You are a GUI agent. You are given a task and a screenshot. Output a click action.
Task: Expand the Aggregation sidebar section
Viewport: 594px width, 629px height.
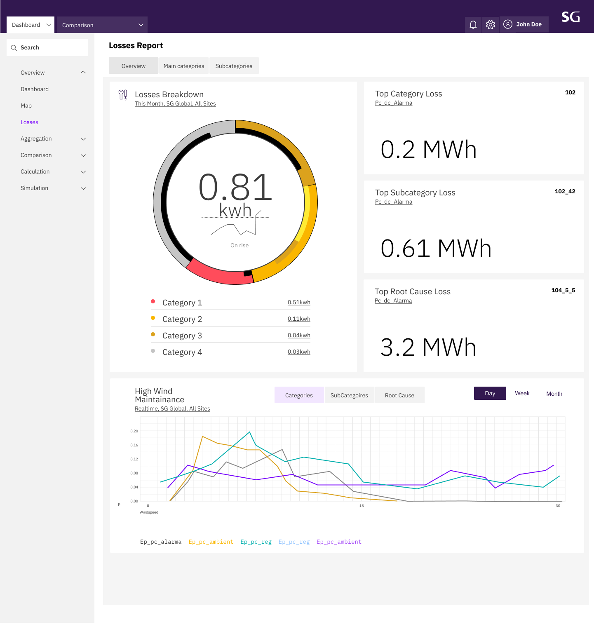coord(53,138)
